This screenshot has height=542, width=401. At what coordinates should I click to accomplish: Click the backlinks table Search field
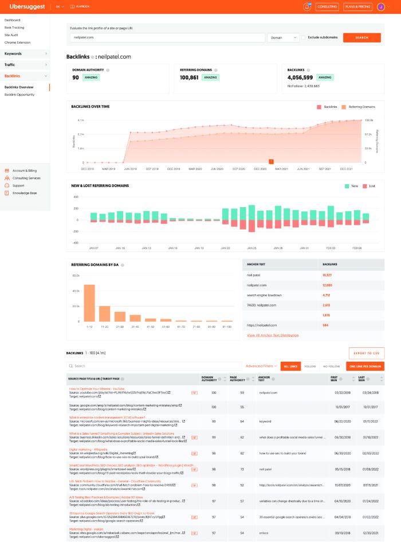[x=154, y=366]
